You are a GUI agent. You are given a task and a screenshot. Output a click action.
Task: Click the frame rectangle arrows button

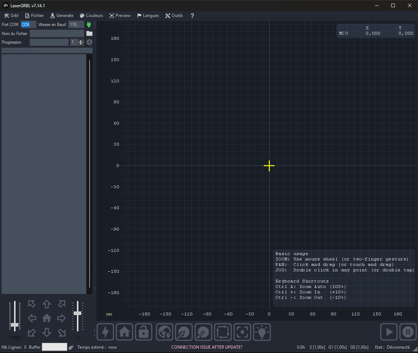click(x=223, y=332)
